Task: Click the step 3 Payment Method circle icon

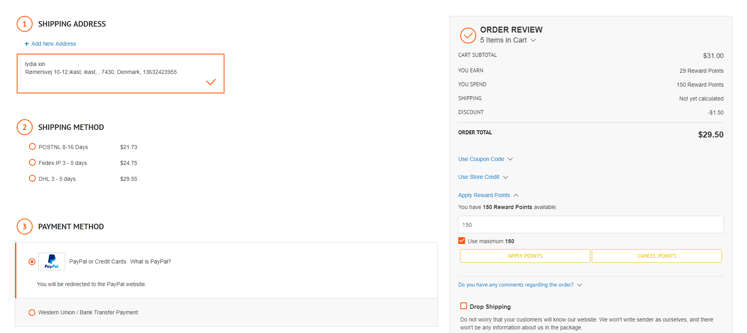Action: 25,227
